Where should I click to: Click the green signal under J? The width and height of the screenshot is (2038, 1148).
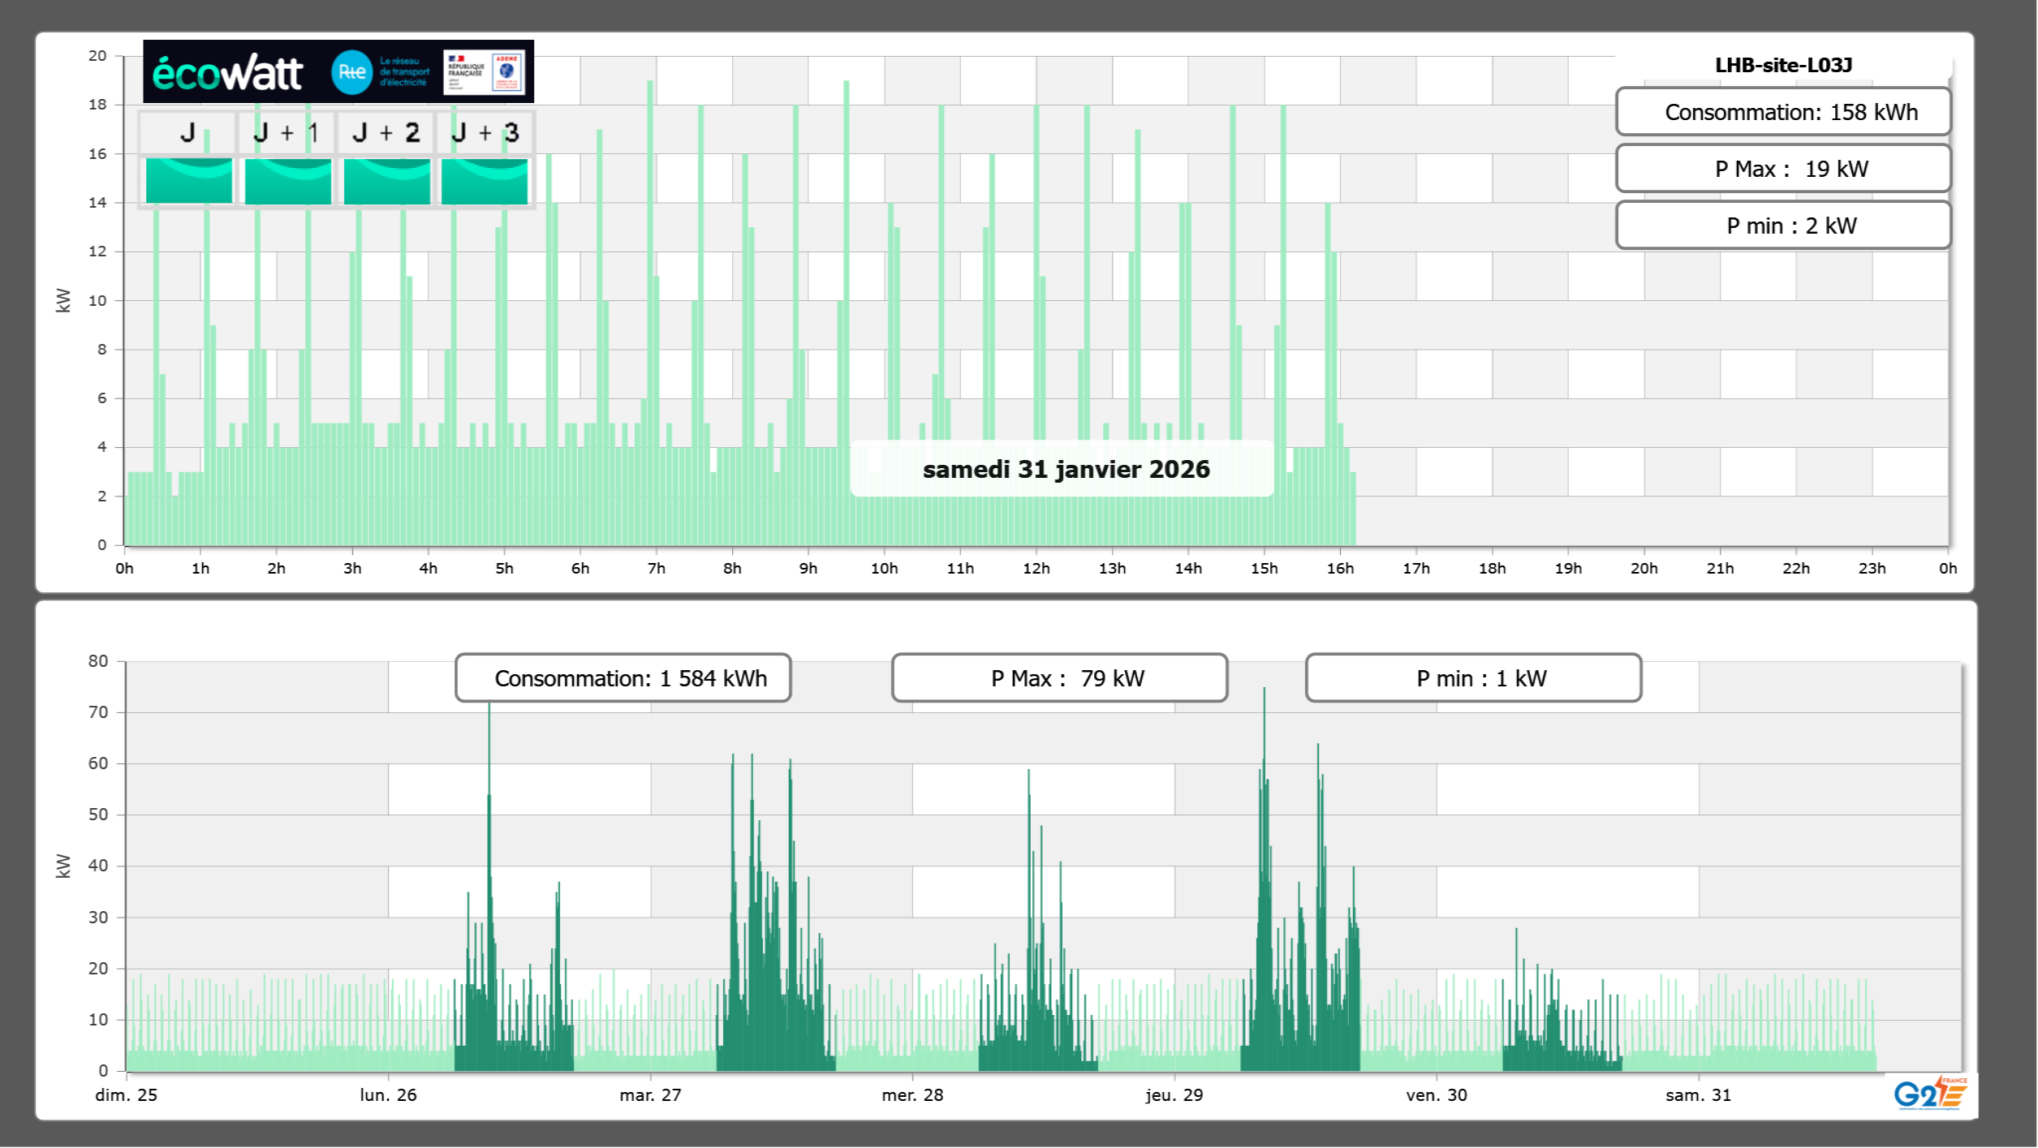pyautogui.click(x=189, y=181)
